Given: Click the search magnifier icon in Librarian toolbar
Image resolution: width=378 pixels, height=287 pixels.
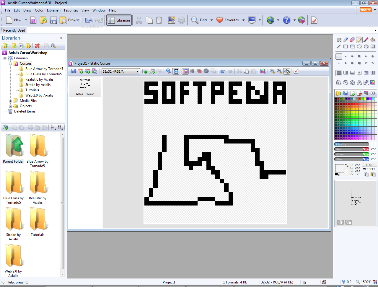Looking at the screenshot, I should point(53,46).
